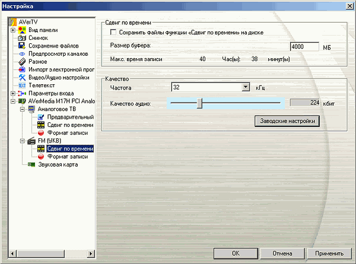356x264 pixels.
Task: Click red record icon of Формат записи under Аналоговое ТВ
Action: coord(41,133)
